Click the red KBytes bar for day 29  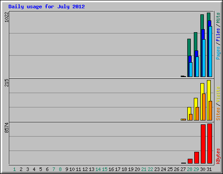coord(196,157)
